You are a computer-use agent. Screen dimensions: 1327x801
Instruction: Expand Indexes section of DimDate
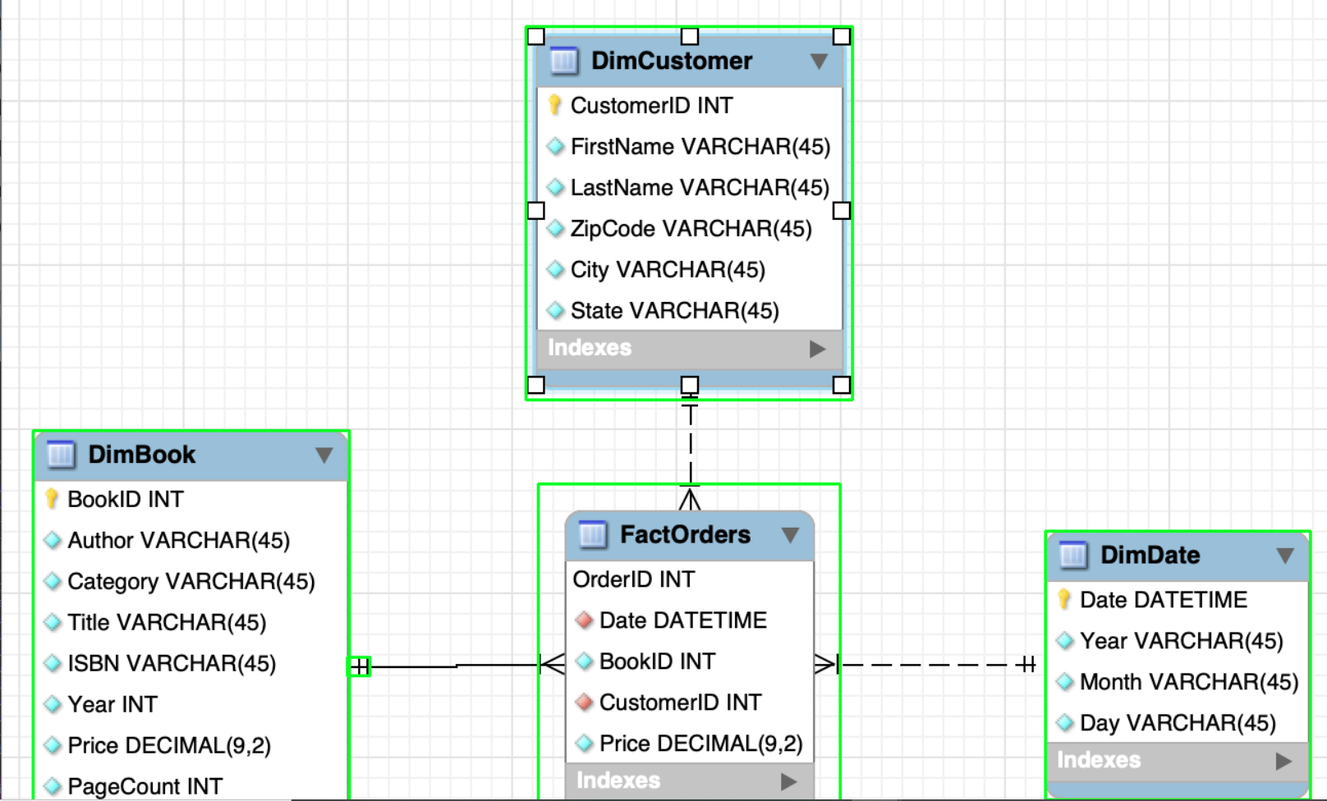(1283, 761)
